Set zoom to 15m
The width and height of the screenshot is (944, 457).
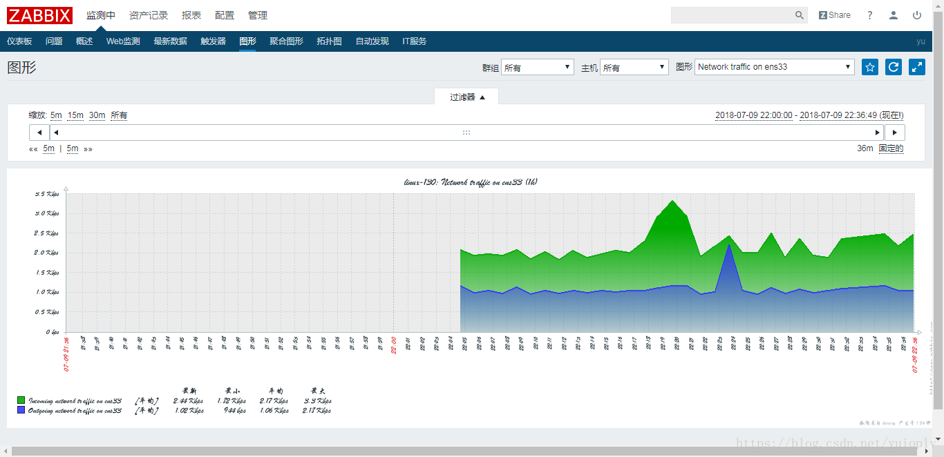click(x=75, y=115)
